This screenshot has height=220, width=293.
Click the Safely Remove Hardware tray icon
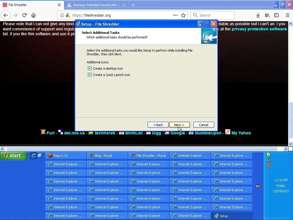click(268, 160)
